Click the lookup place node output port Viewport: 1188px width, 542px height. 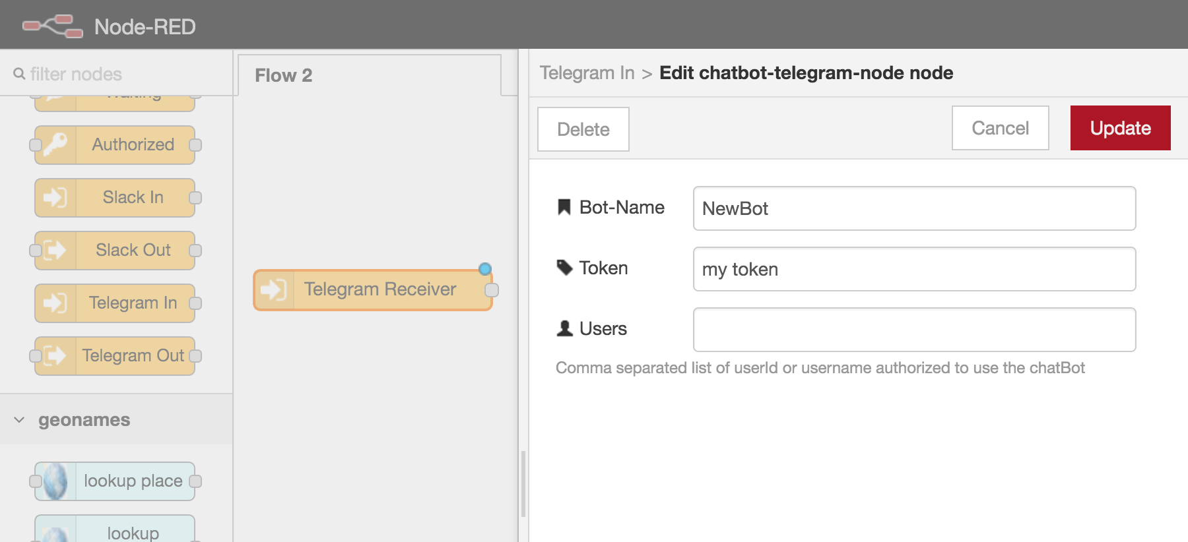pyautogui.click(x=195, y=481)
